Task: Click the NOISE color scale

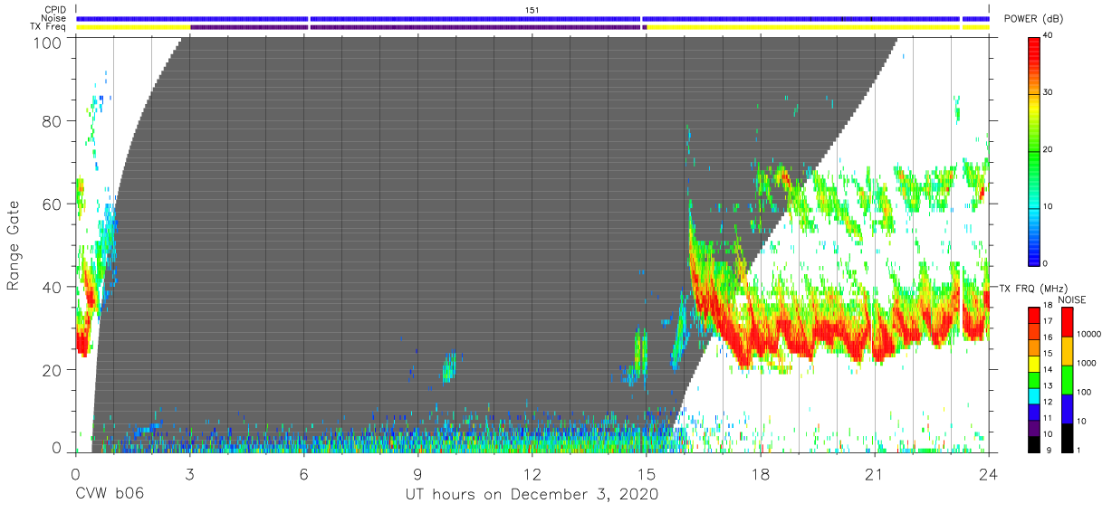Action: (x=1067, y=379)
